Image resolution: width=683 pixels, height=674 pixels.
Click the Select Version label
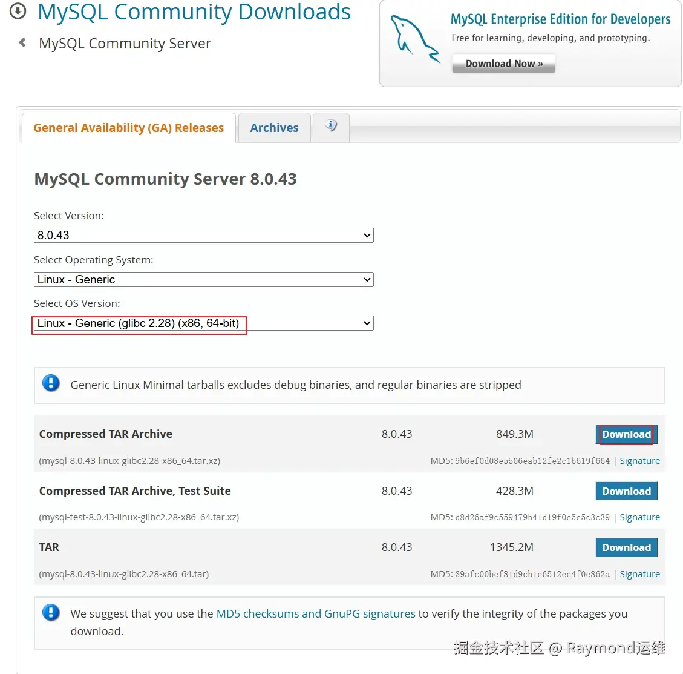69,216
